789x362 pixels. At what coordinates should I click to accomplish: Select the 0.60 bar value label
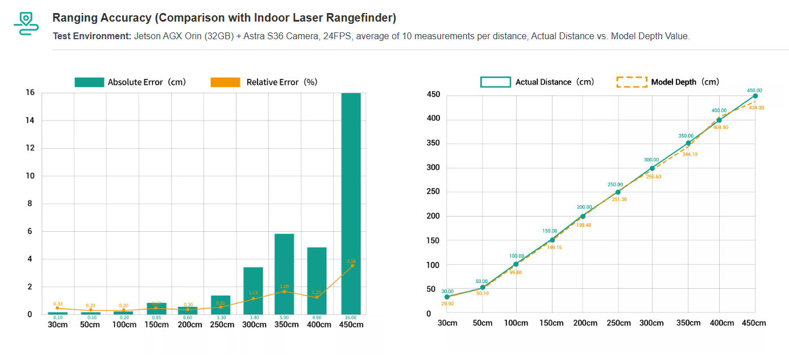(x=188, y=317)
